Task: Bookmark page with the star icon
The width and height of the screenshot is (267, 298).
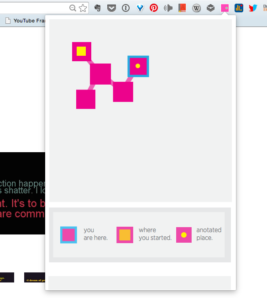Action: tap(83, 8)
